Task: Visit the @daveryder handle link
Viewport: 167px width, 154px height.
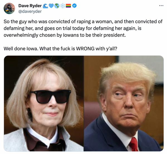Action: coord(30,11)
